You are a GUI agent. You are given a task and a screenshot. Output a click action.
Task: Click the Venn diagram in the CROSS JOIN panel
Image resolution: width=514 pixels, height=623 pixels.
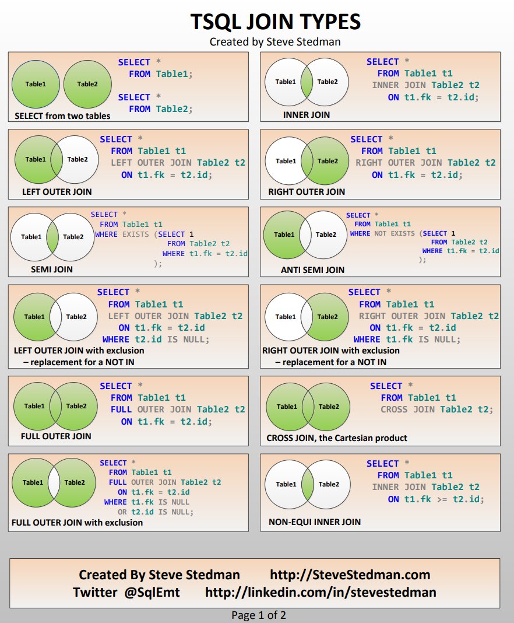tap(308, 407)
